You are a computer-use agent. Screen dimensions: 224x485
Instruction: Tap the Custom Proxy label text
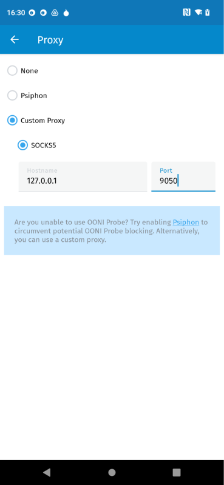click(x=42, y=120)
